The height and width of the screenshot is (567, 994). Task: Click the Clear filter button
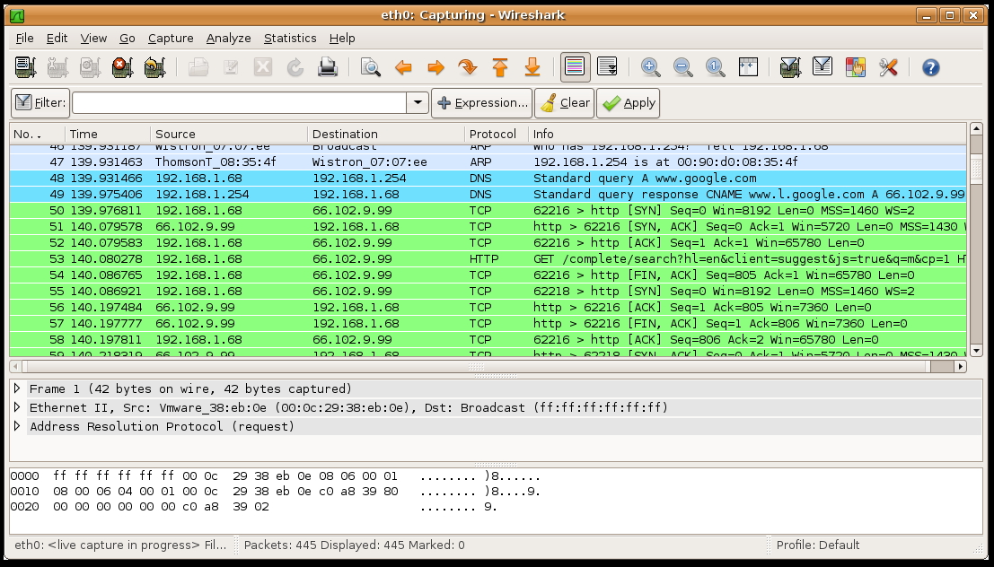point(564,102)
